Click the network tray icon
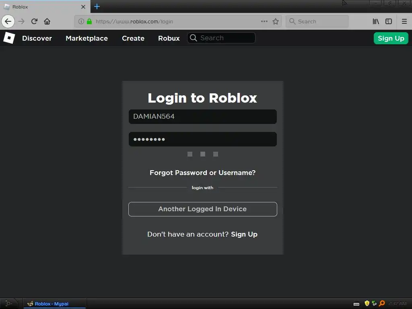412x309 pixels. pos(374,303)
